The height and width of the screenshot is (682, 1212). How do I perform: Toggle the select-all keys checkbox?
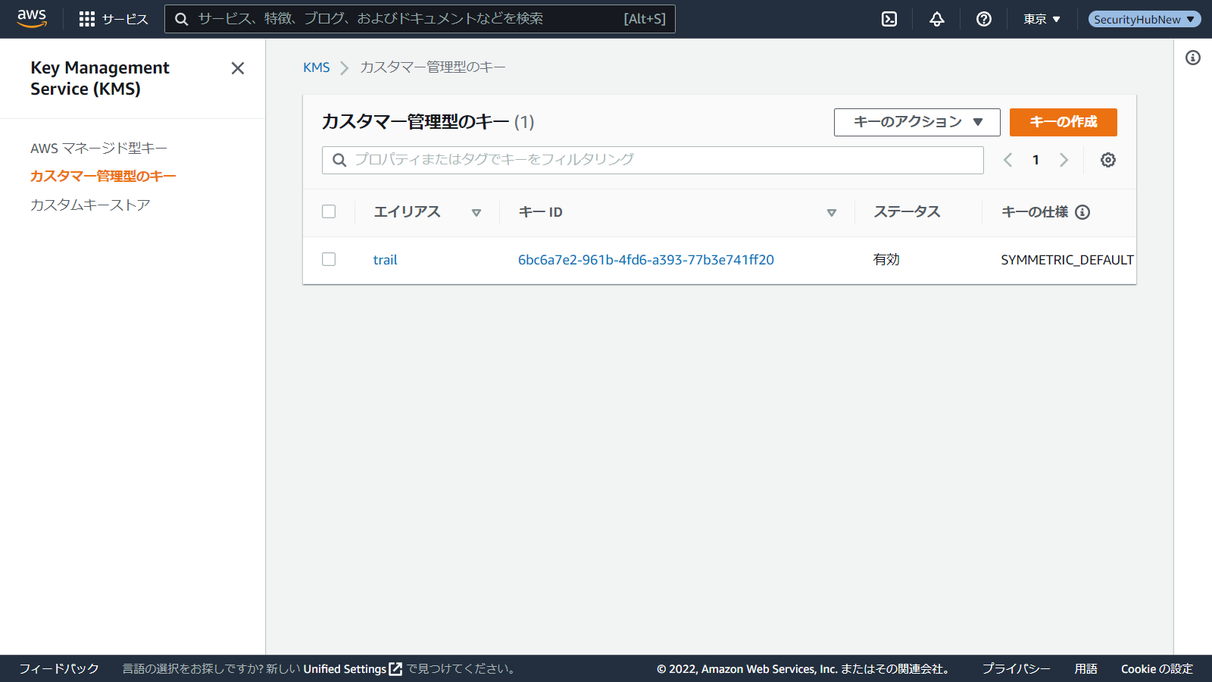pos(329,211)
